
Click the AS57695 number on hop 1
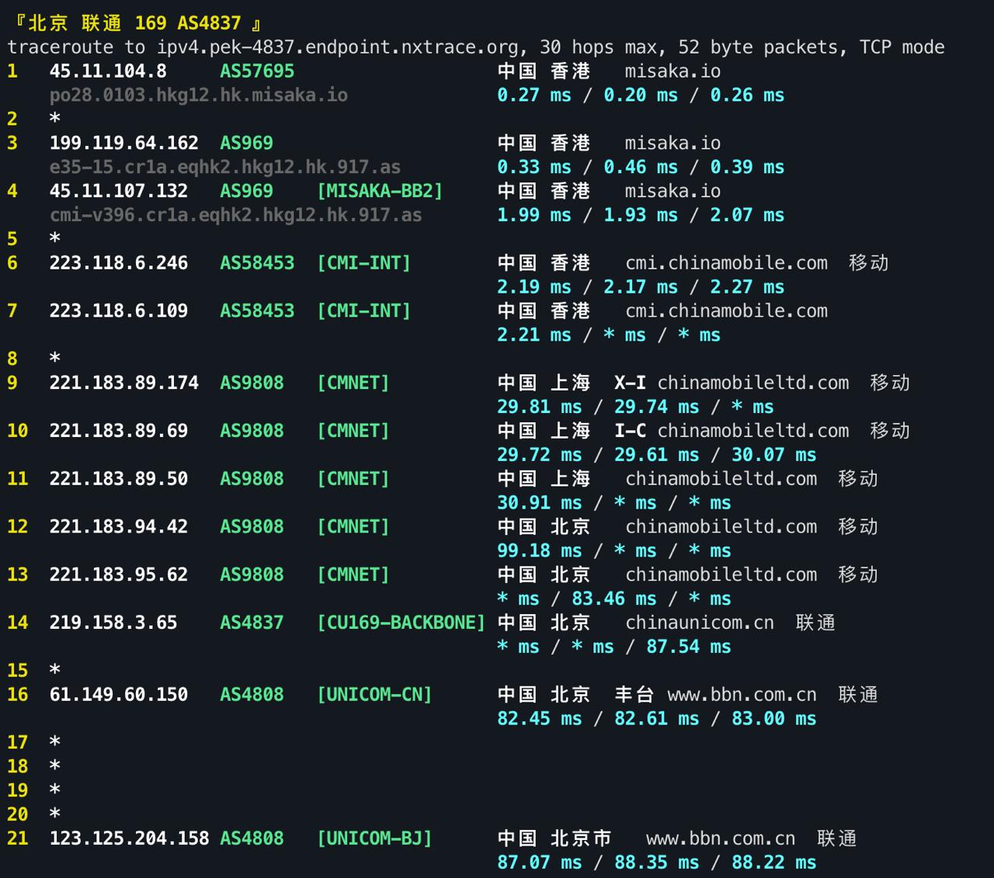(x=258, y=71)
